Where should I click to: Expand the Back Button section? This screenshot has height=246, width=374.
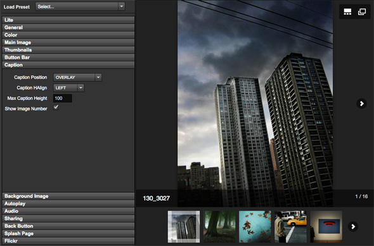click(x=68, y=226)
